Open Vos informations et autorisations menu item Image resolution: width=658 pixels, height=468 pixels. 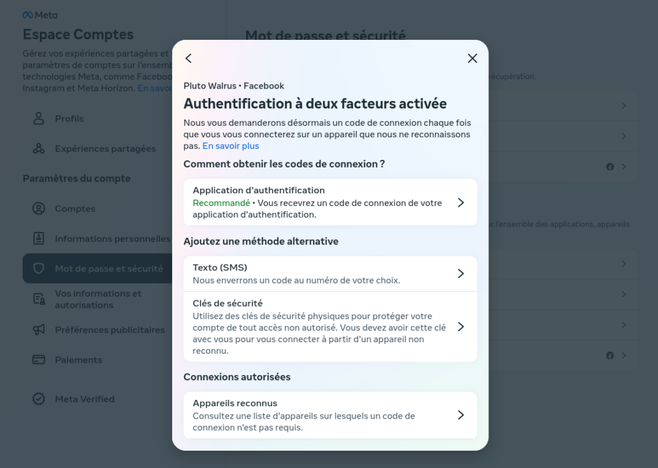[98, 299]
